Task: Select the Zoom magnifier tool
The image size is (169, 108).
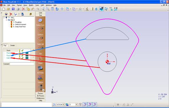Action: 43,9
